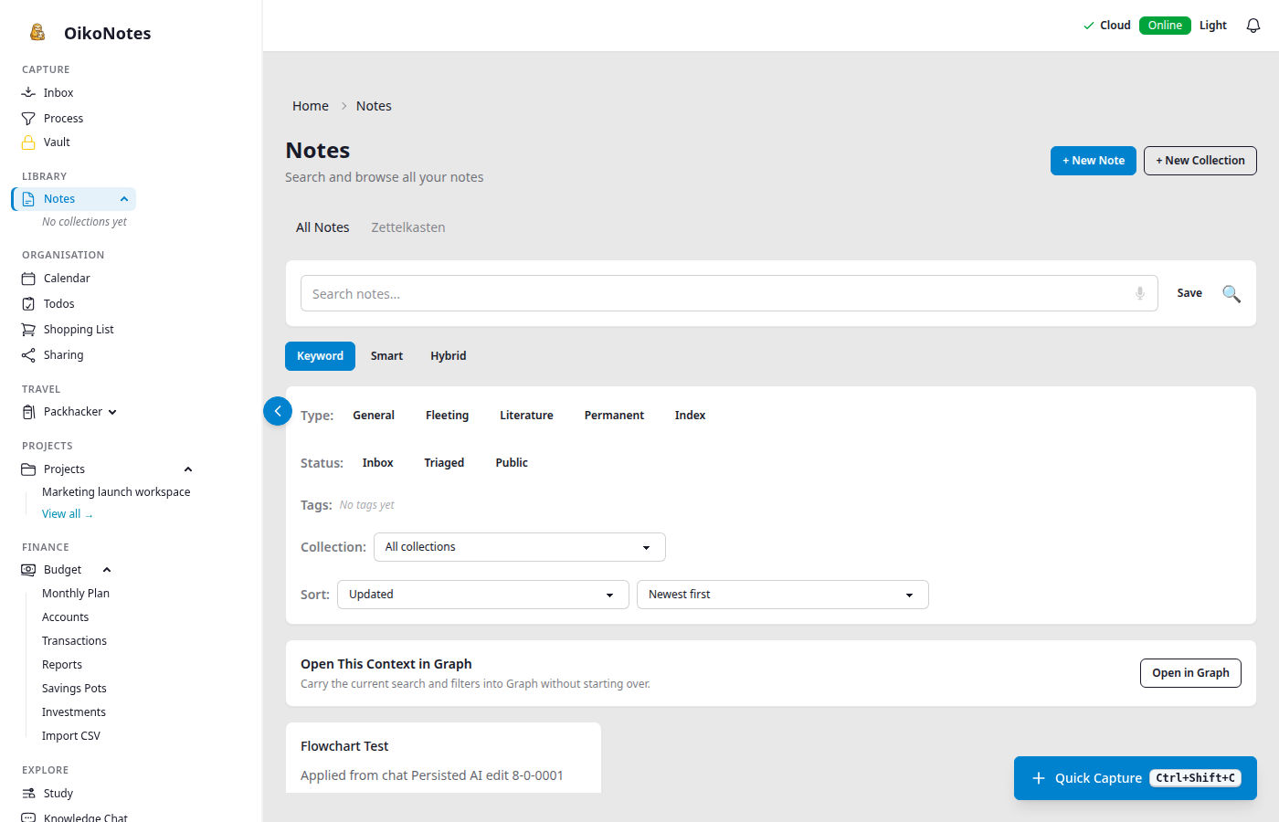Screen dimensions: 1279x822
Task: Open the Flowchart Test note card
Action: [443, 758]
